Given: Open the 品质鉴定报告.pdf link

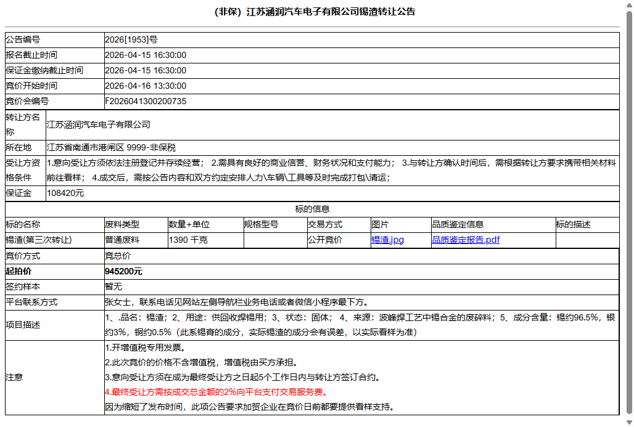Looking at the screenshot, I should (466, 240).
